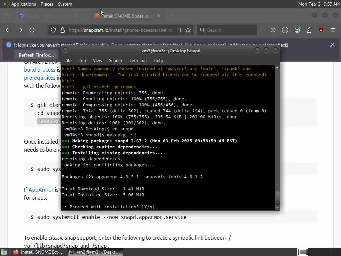The height and width of the screenshot is (256, 341).
Task: Bookmark this page with star icon
Action: click(x=188, y=30)
